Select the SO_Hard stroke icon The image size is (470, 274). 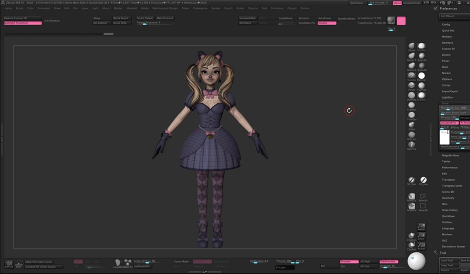tap(423, 180)
